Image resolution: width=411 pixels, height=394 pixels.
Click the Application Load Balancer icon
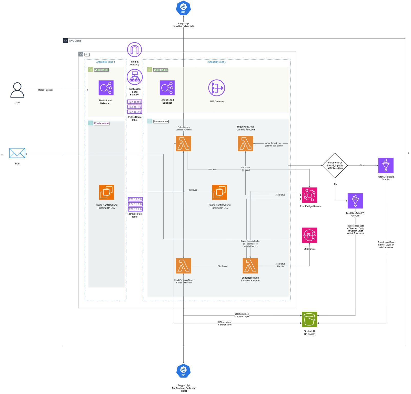click(135, 77)
